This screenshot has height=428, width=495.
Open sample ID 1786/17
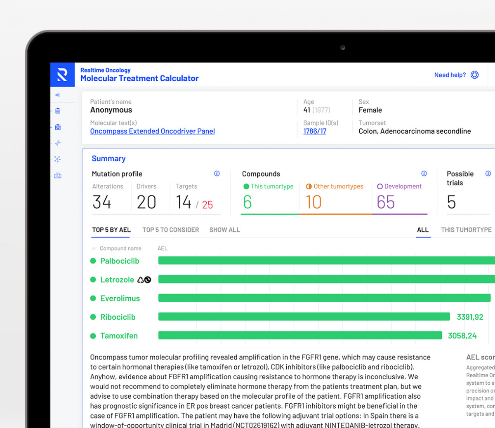point(315,131)
